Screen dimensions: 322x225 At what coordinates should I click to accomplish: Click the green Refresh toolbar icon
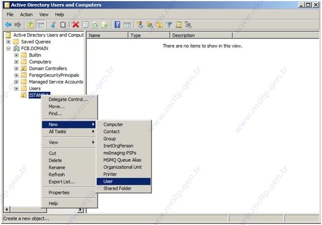pyautogui.click(x=95, y=25)
